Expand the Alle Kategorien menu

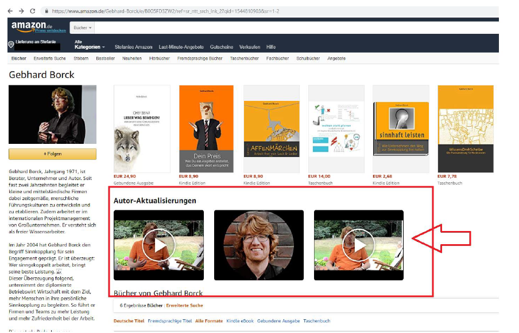pyautogui.click(x=90, y=45)
